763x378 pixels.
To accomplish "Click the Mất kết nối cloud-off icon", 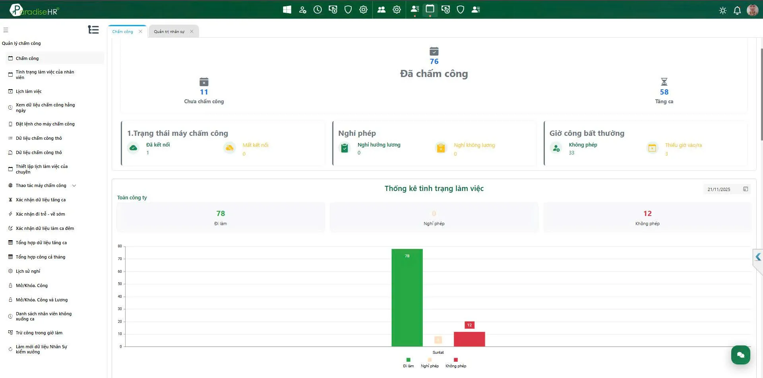I will pos(230,148).
